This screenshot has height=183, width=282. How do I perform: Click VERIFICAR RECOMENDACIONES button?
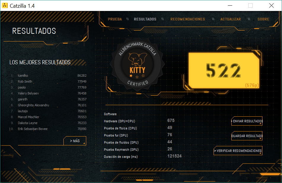238,151
